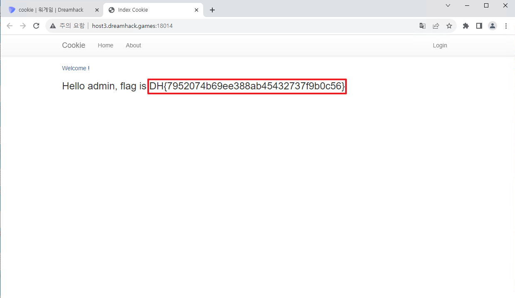
Task: Open the About page link
Action: tap(133, 45)
